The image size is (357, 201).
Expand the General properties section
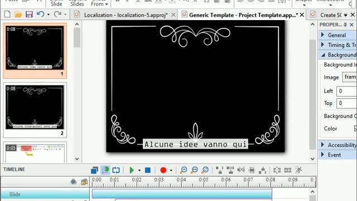click(322, 35)
